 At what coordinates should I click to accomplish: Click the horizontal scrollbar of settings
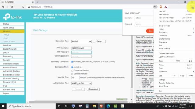pos(78,102)
